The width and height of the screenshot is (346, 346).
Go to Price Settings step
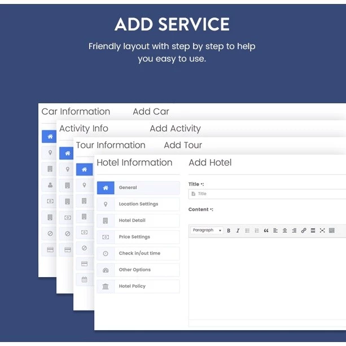(138, 237)
